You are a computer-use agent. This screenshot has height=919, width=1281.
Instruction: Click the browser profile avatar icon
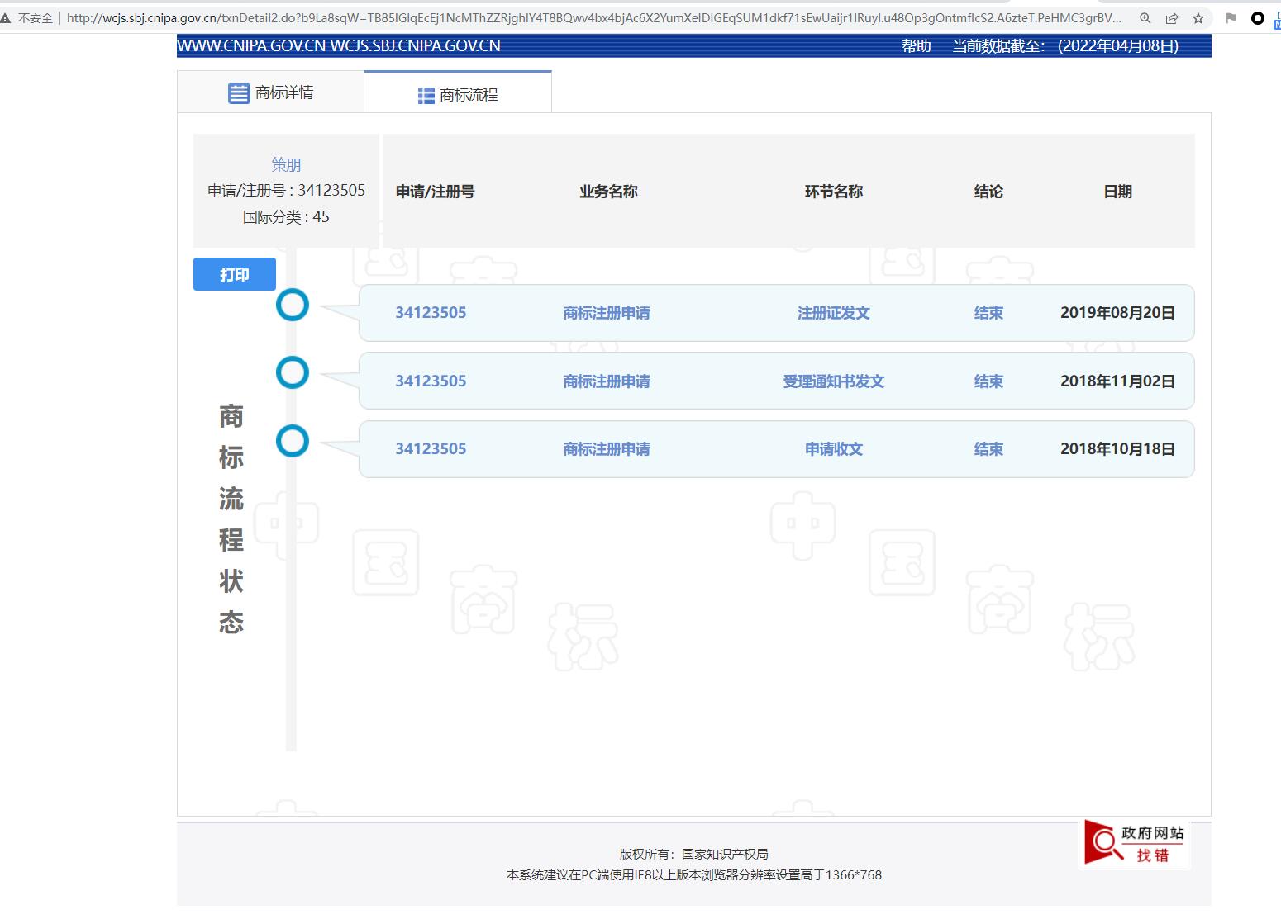click(1257, 17)
